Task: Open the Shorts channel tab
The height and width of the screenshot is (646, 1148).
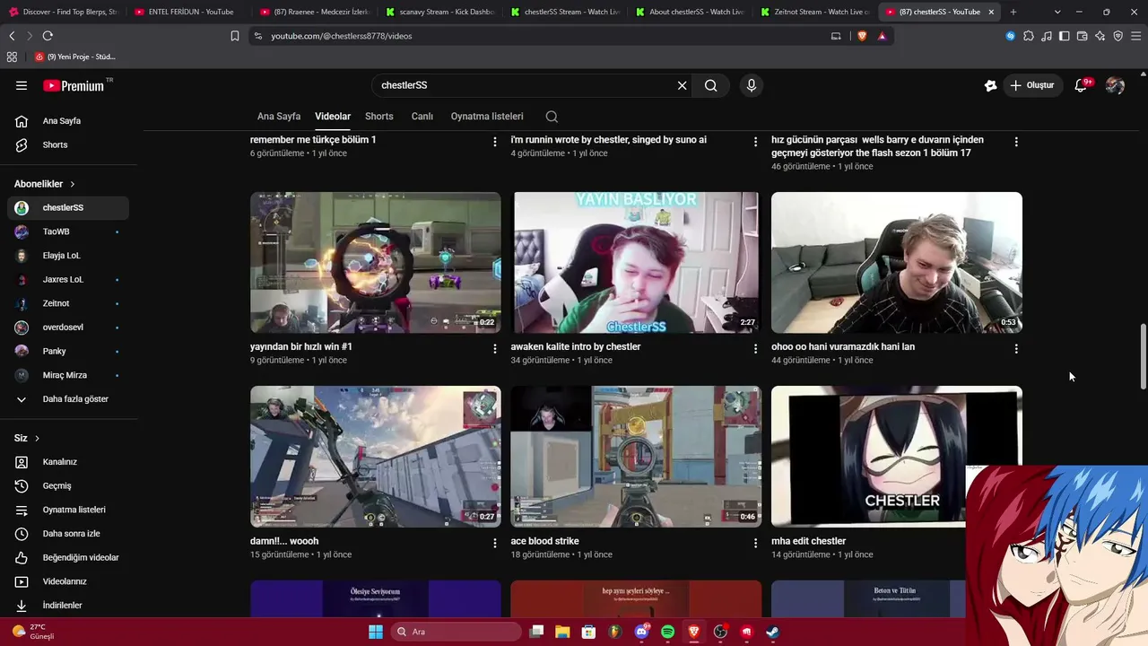Action: (x=379, y=117)
